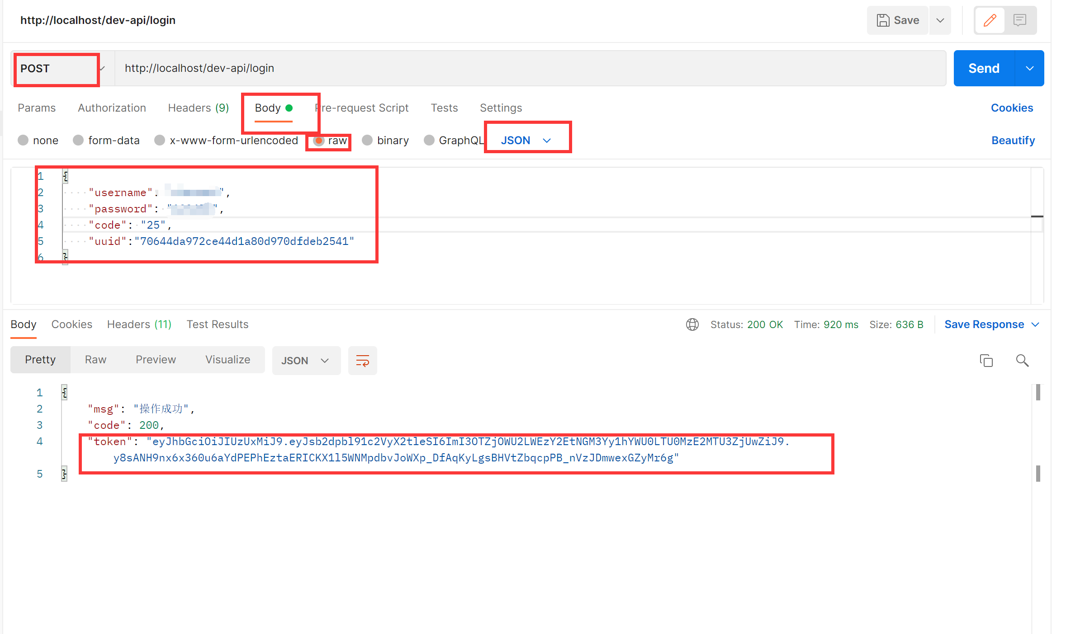Image resolution: width=1066 pixels, height=634 pixels.
Task: Click the pencil edit icon
Action: pos(990,20)
